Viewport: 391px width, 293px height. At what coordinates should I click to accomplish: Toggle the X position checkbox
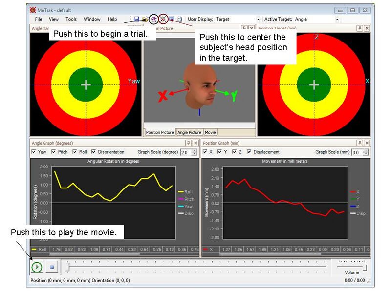click(205, 152)
